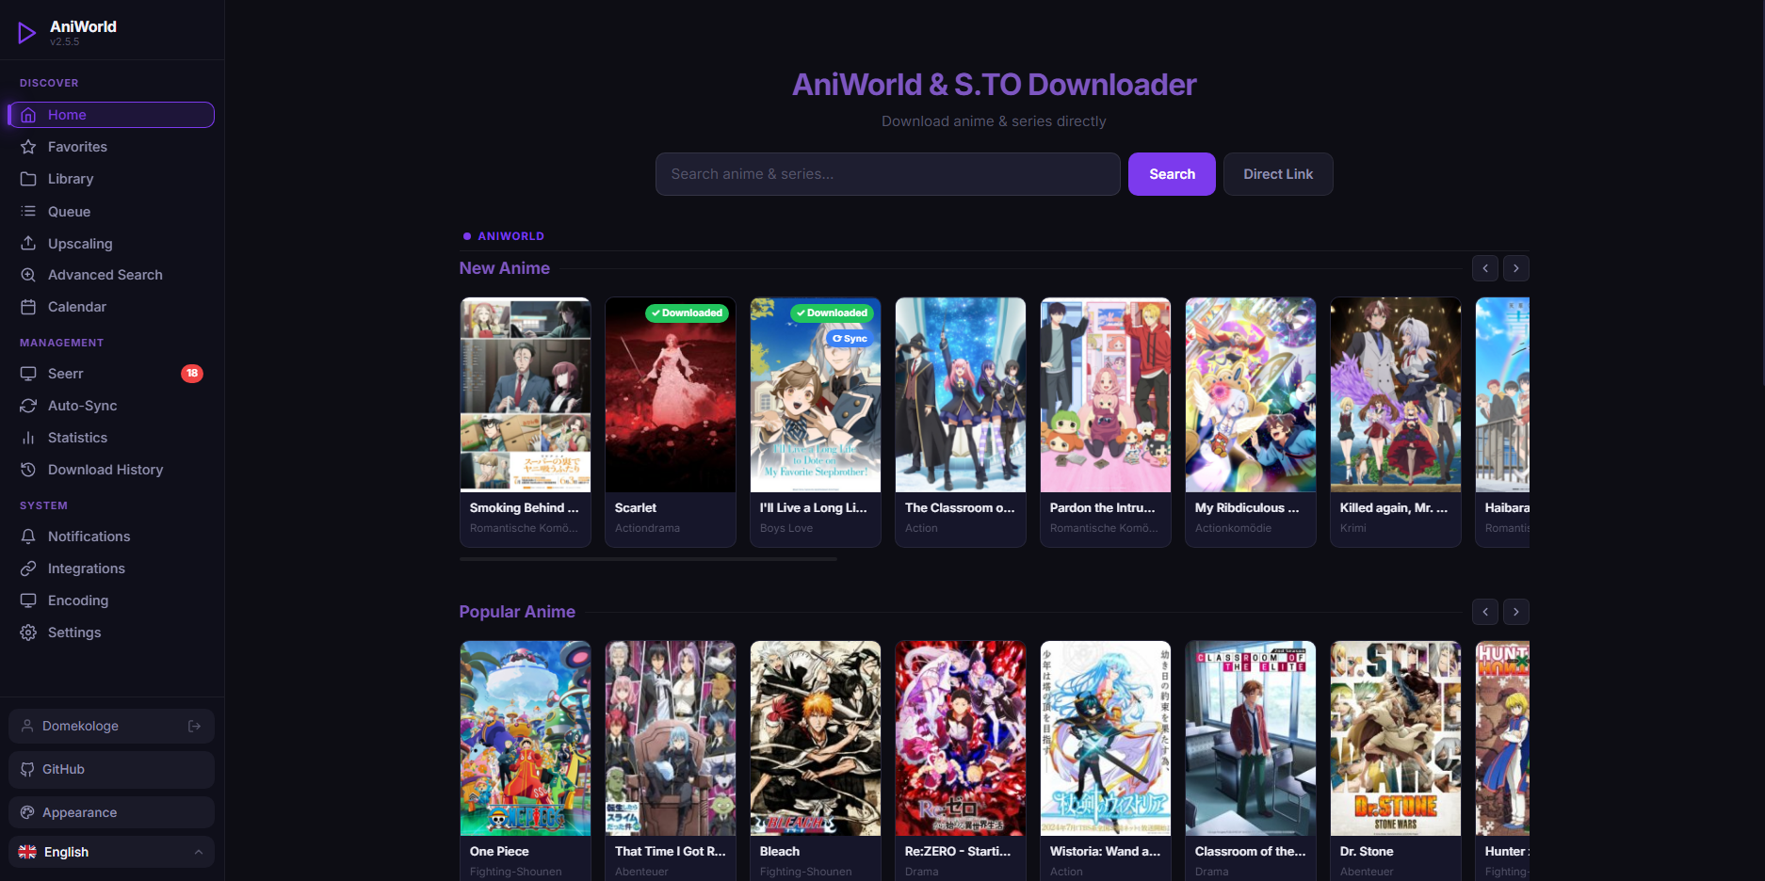Click the Home house icon in sidebar

click(x=28, y=115)
